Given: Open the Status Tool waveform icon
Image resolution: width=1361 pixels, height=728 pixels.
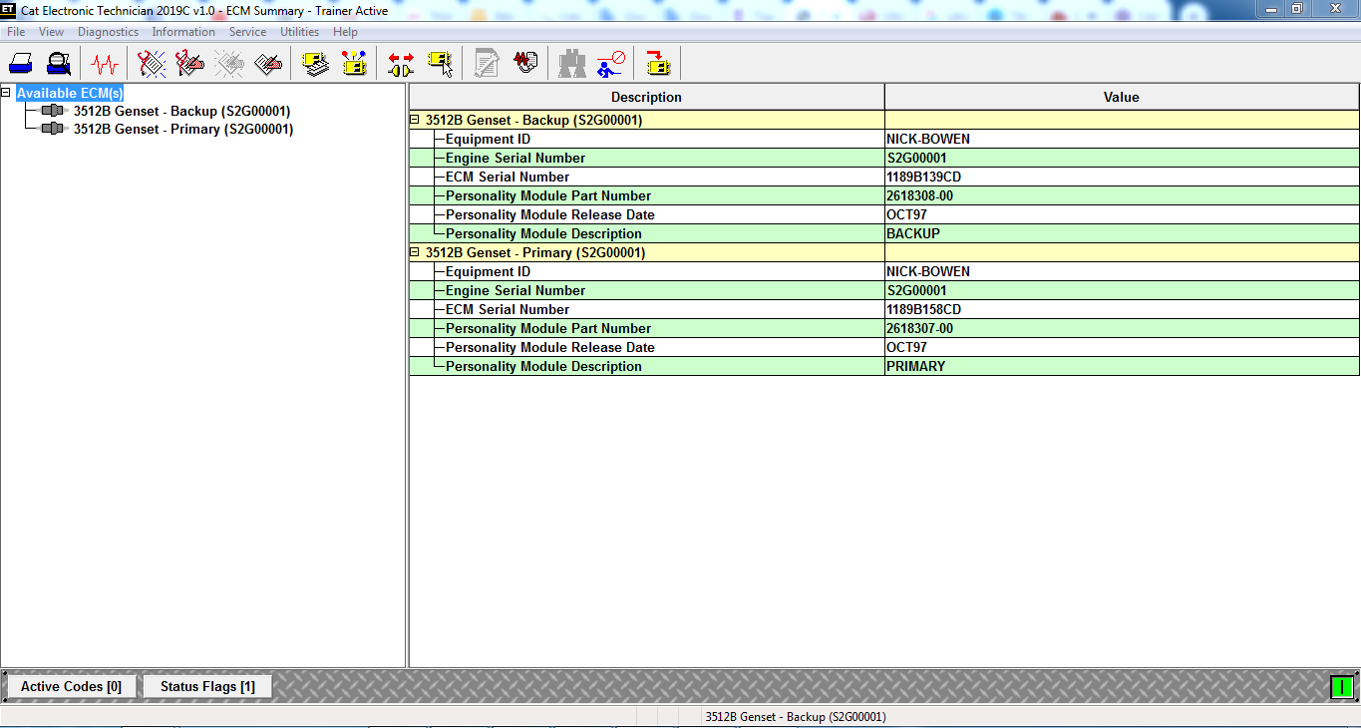Looking at the screenshot, I should [x=105, y=64].
